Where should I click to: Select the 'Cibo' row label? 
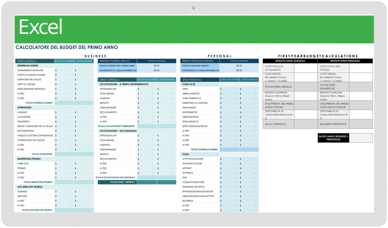point(185,89)
